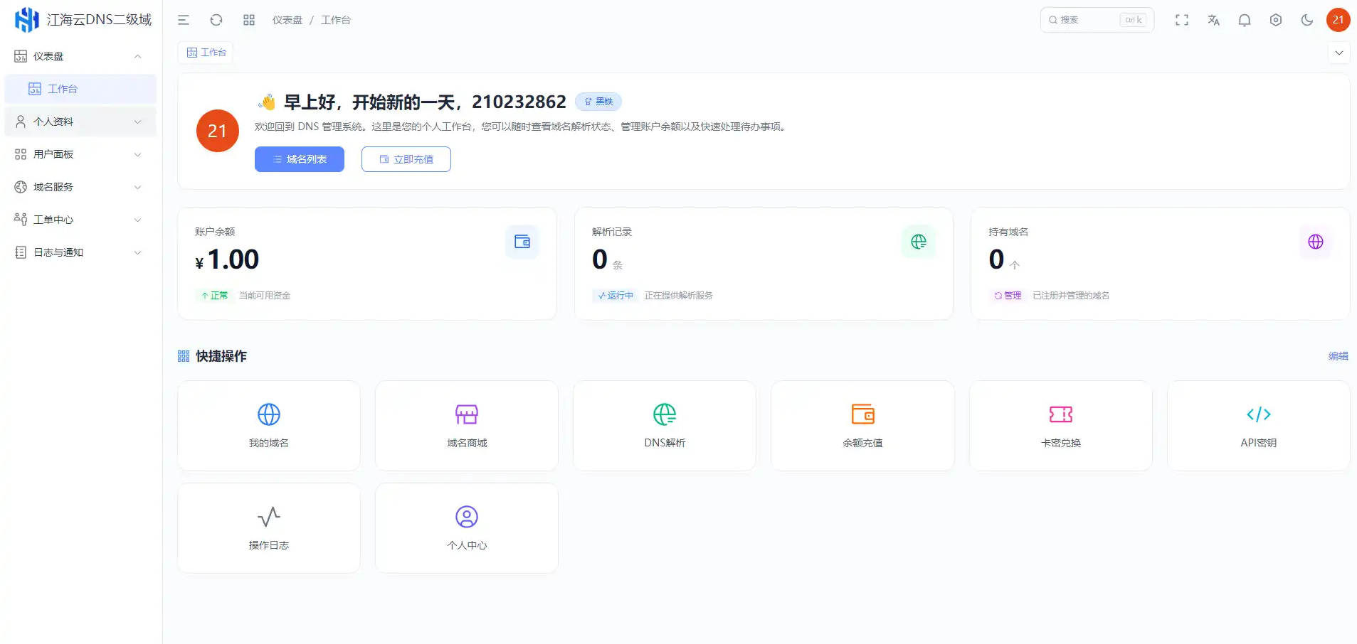
Task: Expand the 个人资料 sidebar menu
Action: point(79,121)
